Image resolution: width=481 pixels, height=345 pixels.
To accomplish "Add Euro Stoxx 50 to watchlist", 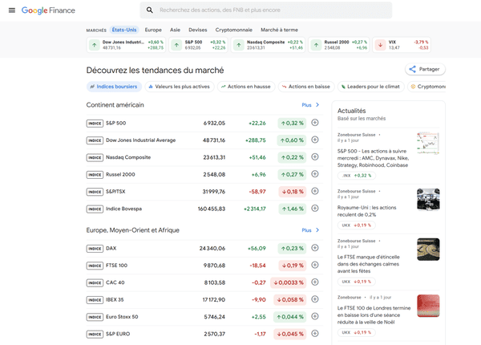I will coord(314,316).
